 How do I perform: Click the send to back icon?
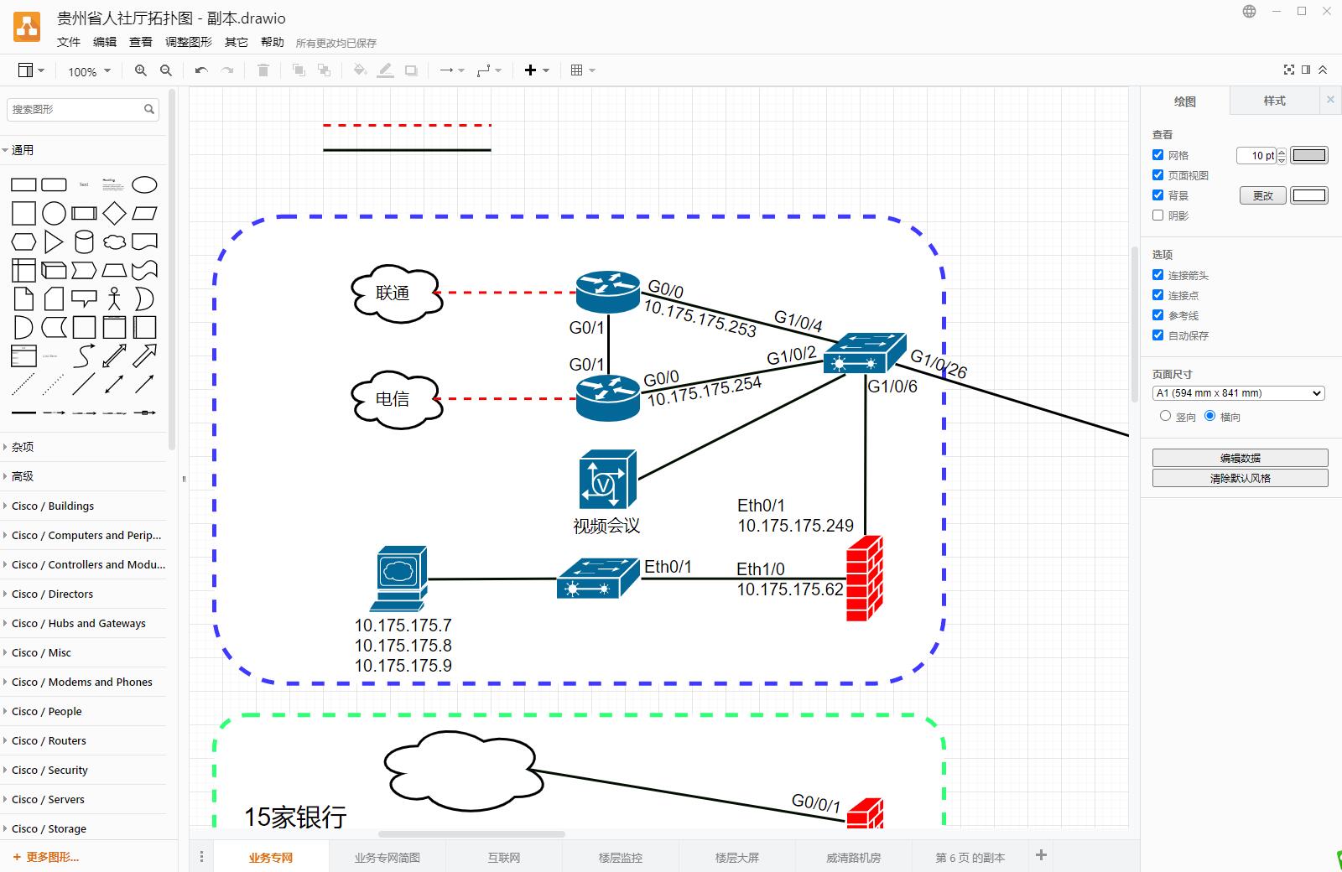324,71
